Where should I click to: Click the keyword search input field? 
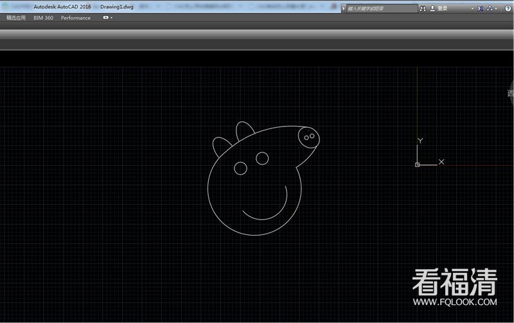(x=382, y=8)
